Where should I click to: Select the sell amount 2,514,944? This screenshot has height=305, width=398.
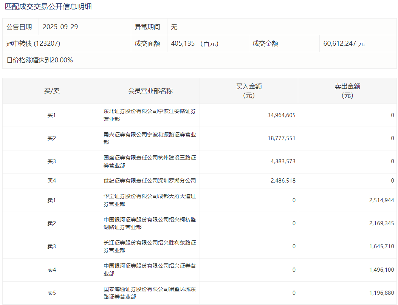[381, 200]
